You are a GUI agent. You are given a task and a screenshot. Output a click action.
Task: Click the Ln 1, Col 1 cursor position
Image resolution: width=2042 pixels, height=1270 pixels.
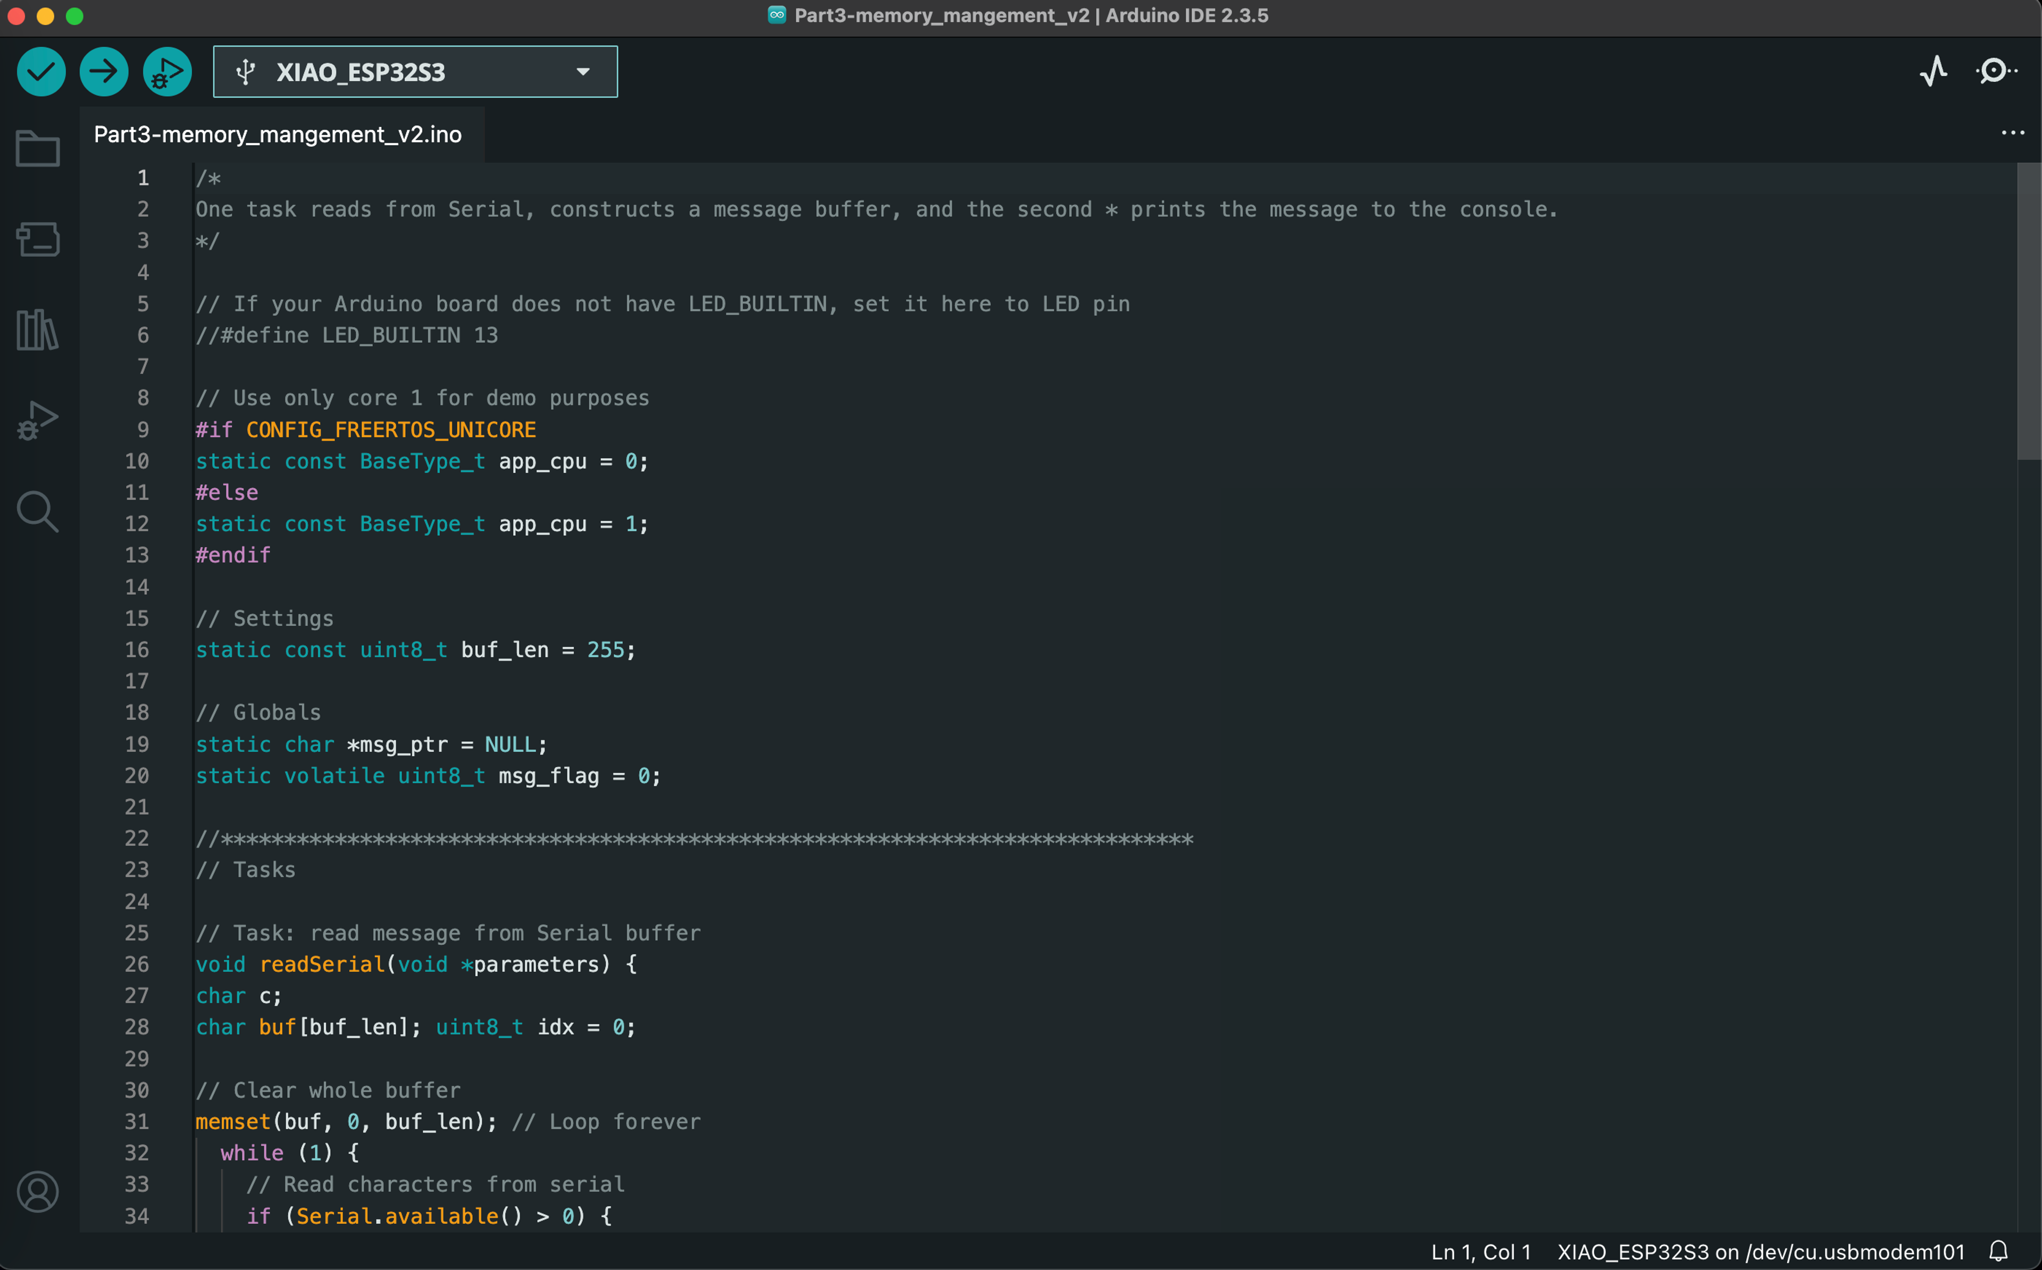(1480, 1251)
